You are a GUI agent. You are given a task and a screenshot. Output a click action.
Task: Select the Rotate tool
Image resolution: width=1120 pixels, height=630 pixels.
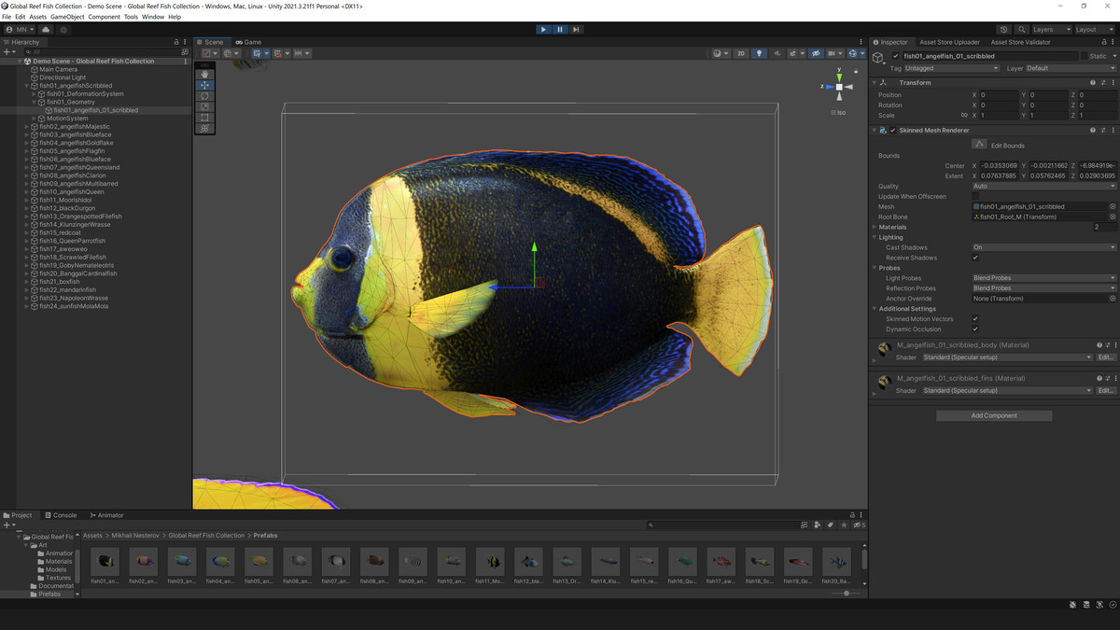click(204, 96)
